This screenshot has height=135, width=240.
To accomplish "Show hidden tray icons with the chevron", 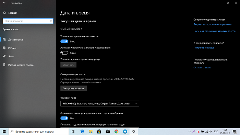I will [x=190, y=132].
